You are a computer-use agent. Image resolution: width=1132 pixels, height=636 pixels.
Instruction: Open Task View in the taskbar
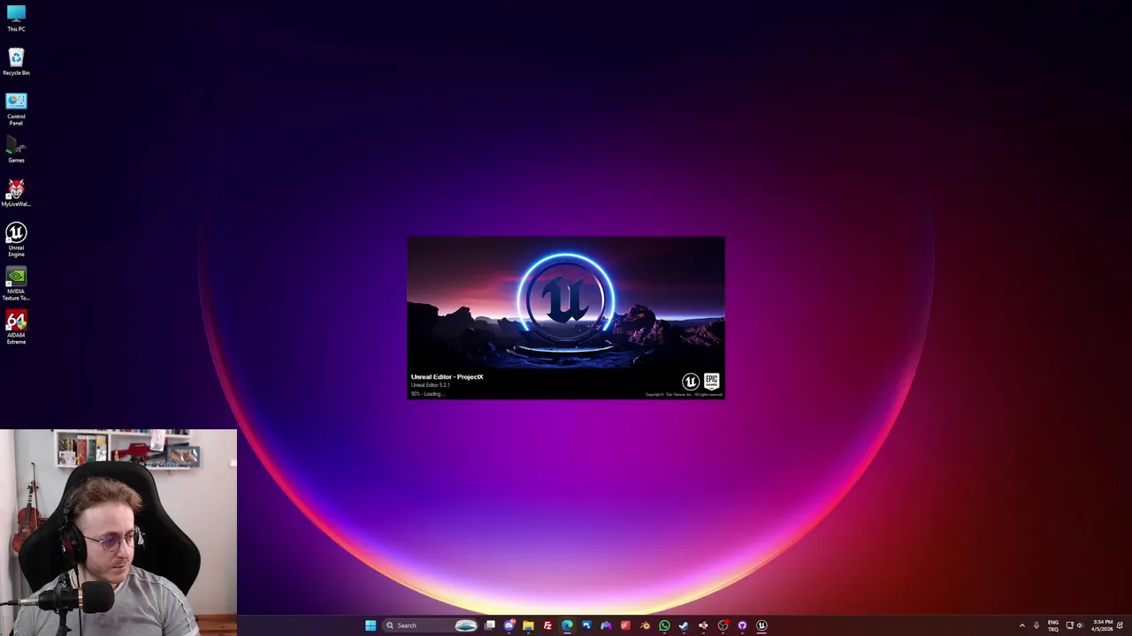490,625
